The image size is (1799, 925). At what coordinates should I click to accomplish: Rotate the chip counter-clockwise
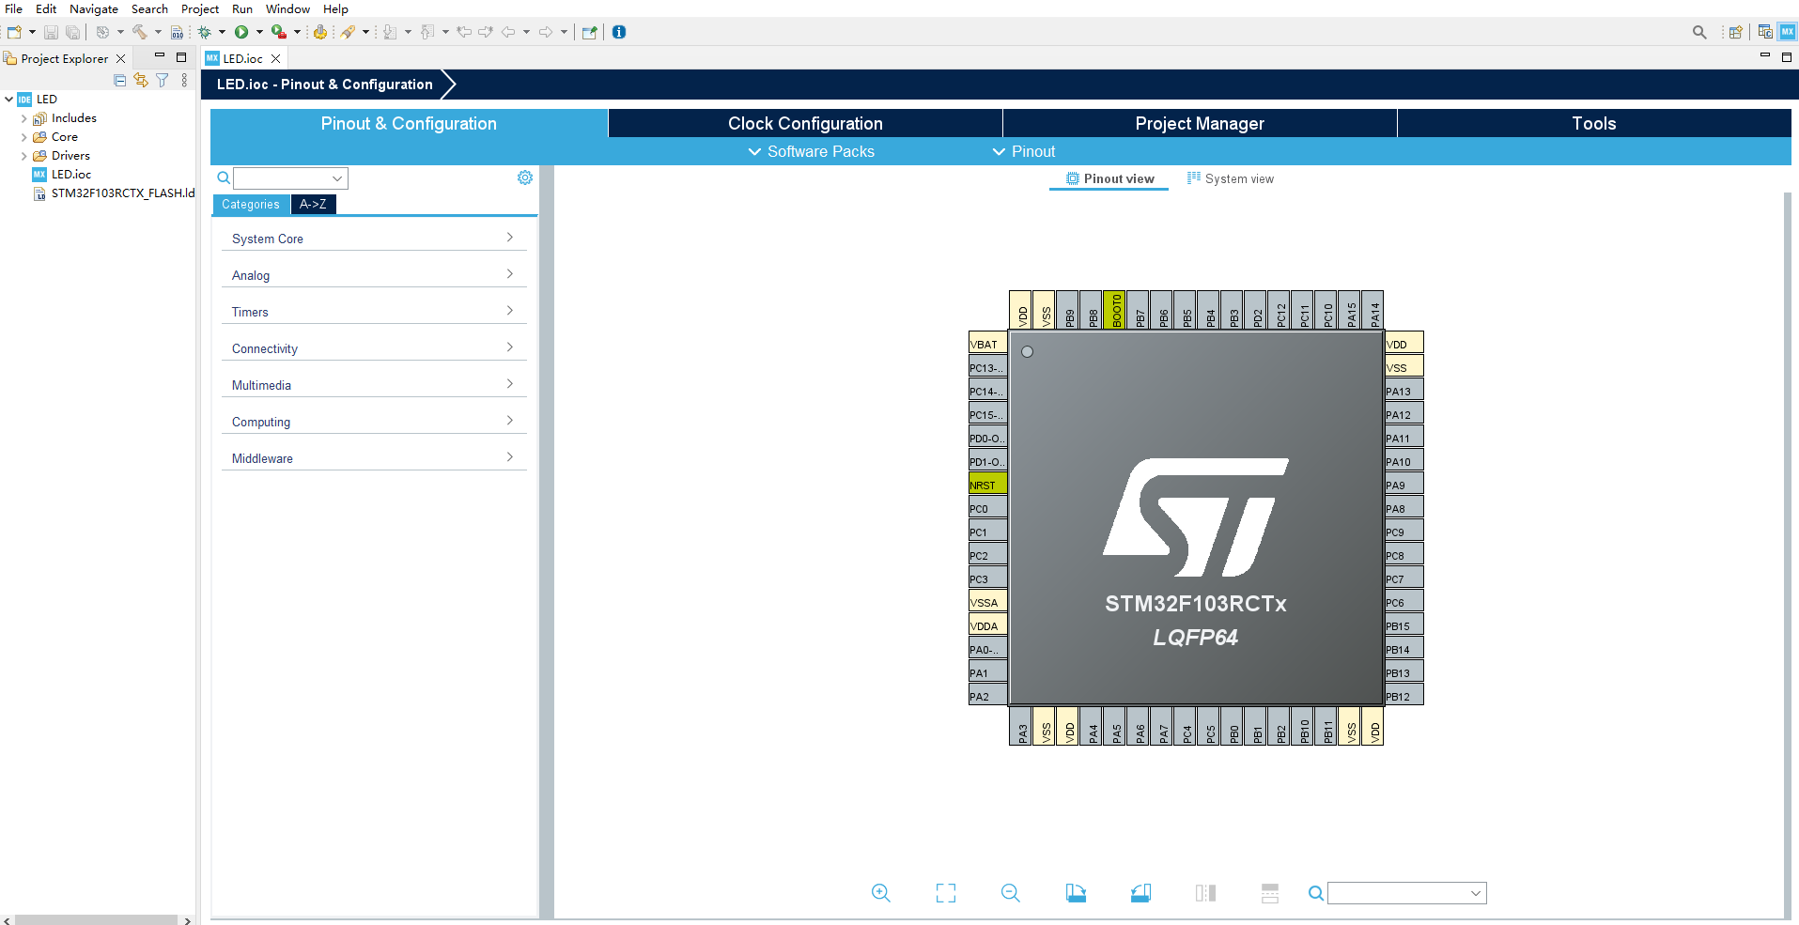[x=1140, y=893]
